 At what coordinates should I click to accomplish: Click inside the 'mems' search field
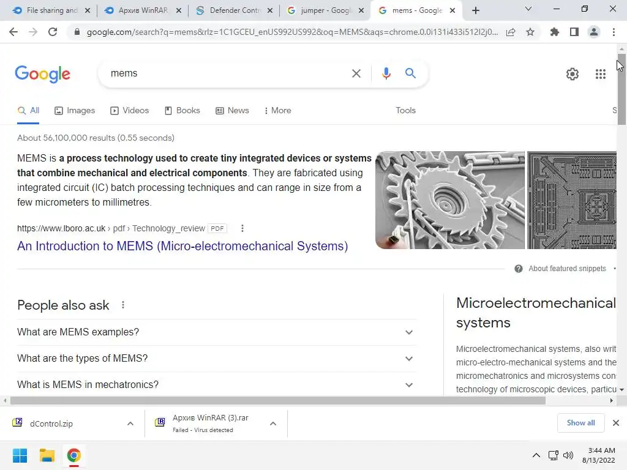(228, 73)
